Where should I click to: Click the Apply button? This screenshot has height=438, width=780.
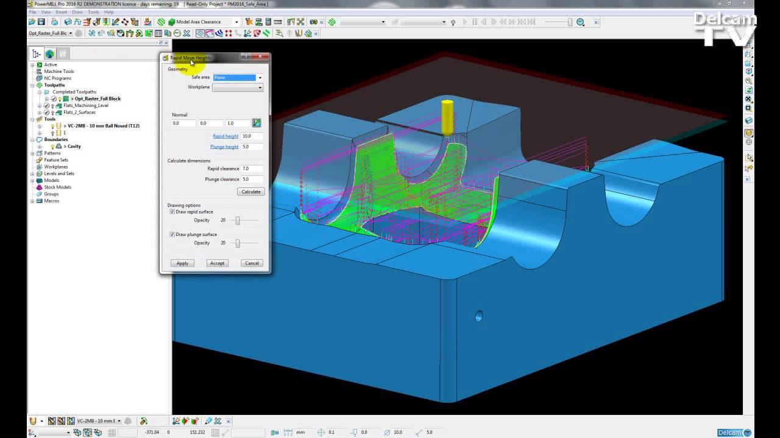tap(182, 263)
